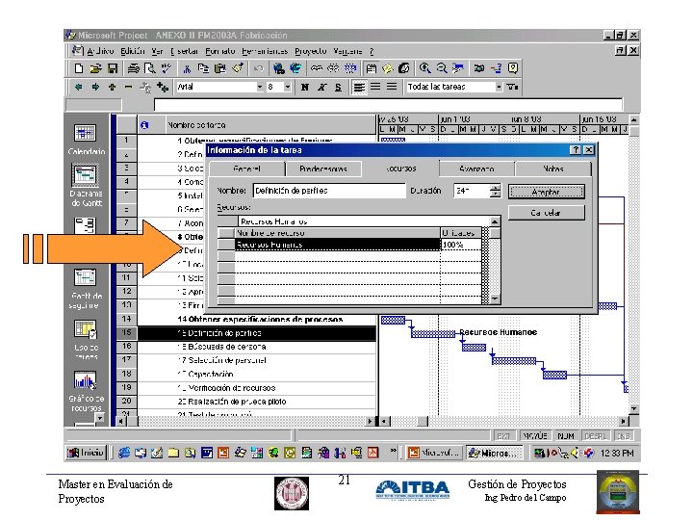Click the Open file folder icon

click(x=95, y=68)
